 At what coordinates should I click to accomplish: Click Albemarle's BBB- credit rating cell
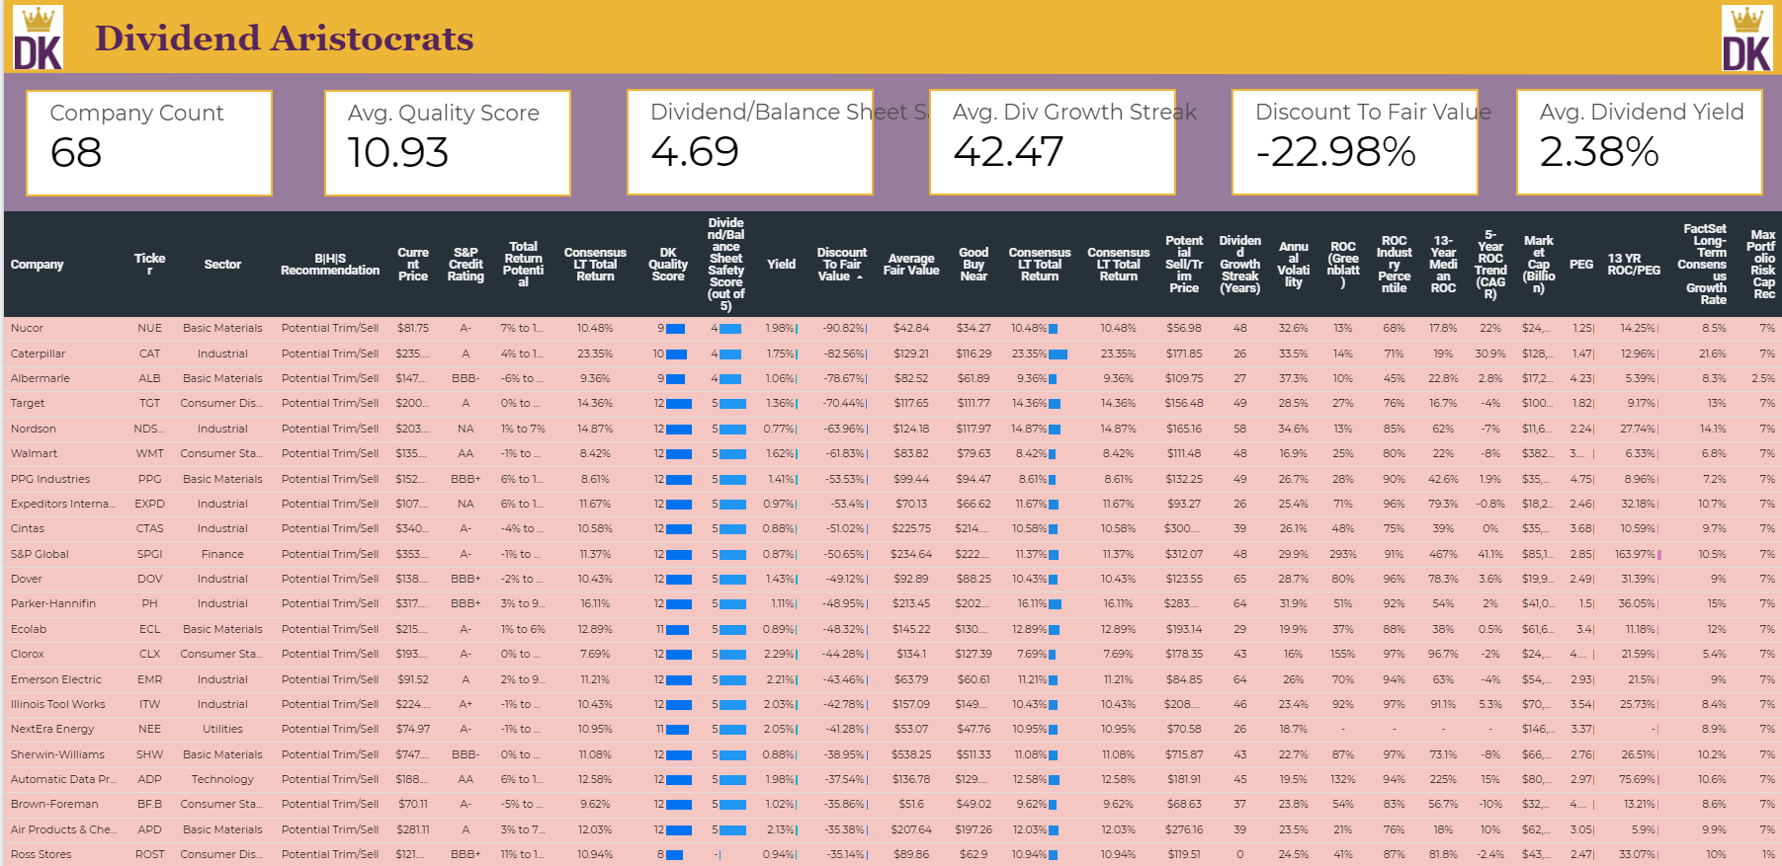click(x=466, y=378)
